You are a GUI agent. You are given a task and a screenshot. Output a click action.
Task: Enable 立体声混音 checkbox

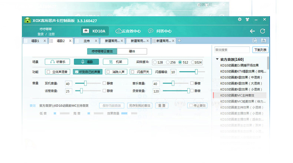[49, 72]
